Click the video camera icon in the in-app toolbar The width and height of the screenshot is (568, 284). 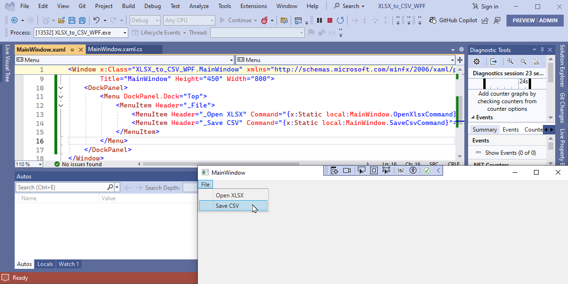coord(347,170)
